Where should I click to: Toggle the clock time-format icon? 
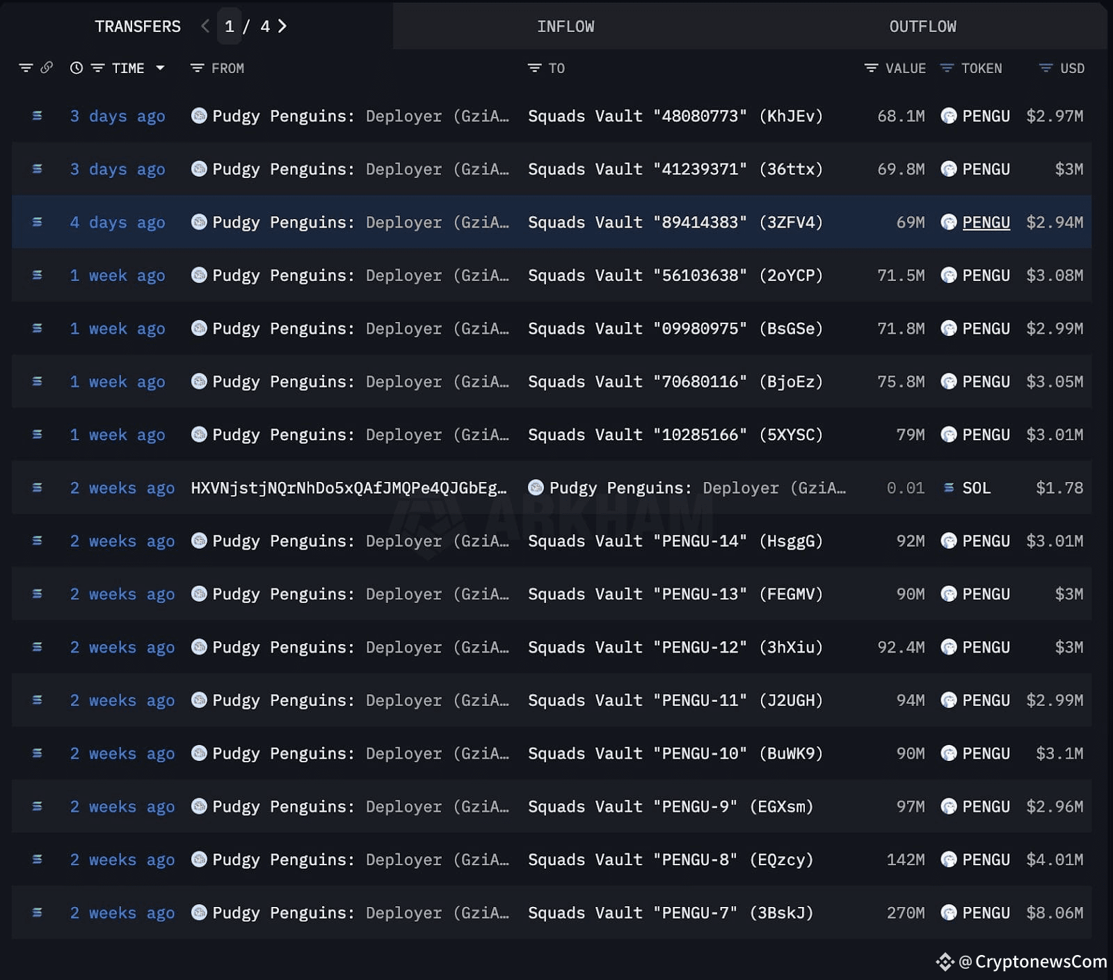point(77,68)
